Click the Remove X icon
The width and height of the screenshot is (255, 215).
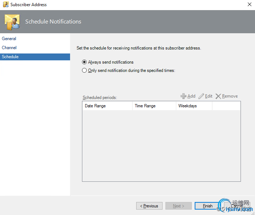tap(218, 96)
